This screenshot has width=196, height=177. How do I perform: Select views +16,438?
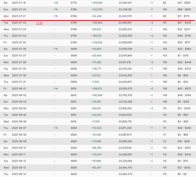[x=96, y=135]
